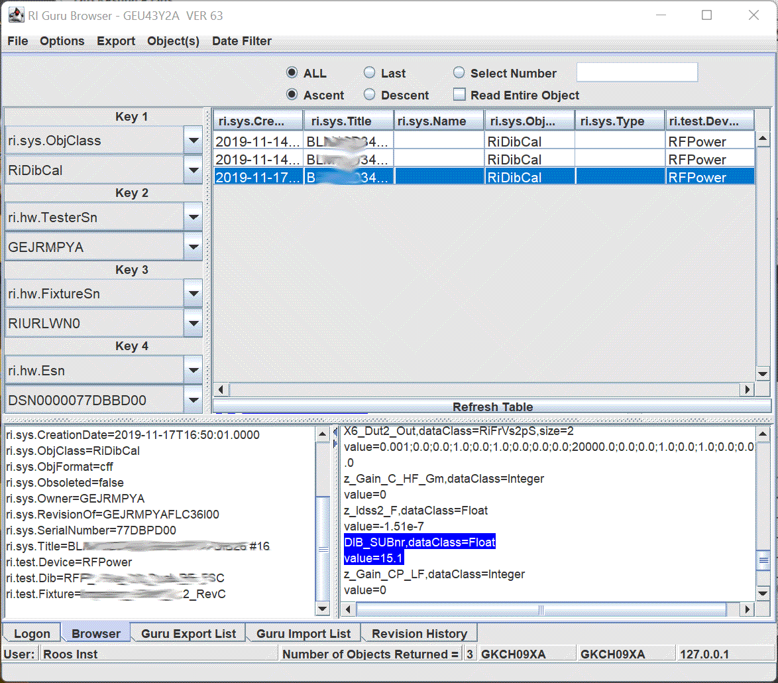Viewport: 778px width, 683px height.
Task: Open the Guru Export List tab
Action: pyautogui.click(x=188, y=633)
